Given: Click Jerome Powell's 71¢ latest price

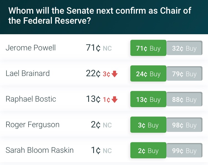Looking at the screenshot, I should (x=93, y=48).
